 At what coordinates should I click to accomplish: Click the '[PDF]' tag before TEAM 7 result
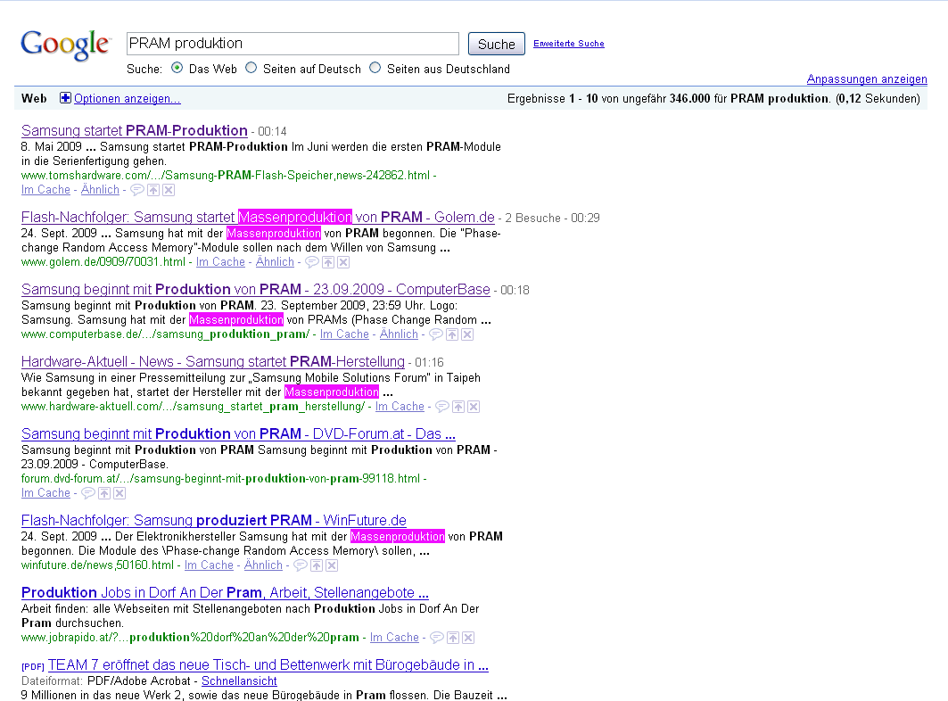click(33, 666)
